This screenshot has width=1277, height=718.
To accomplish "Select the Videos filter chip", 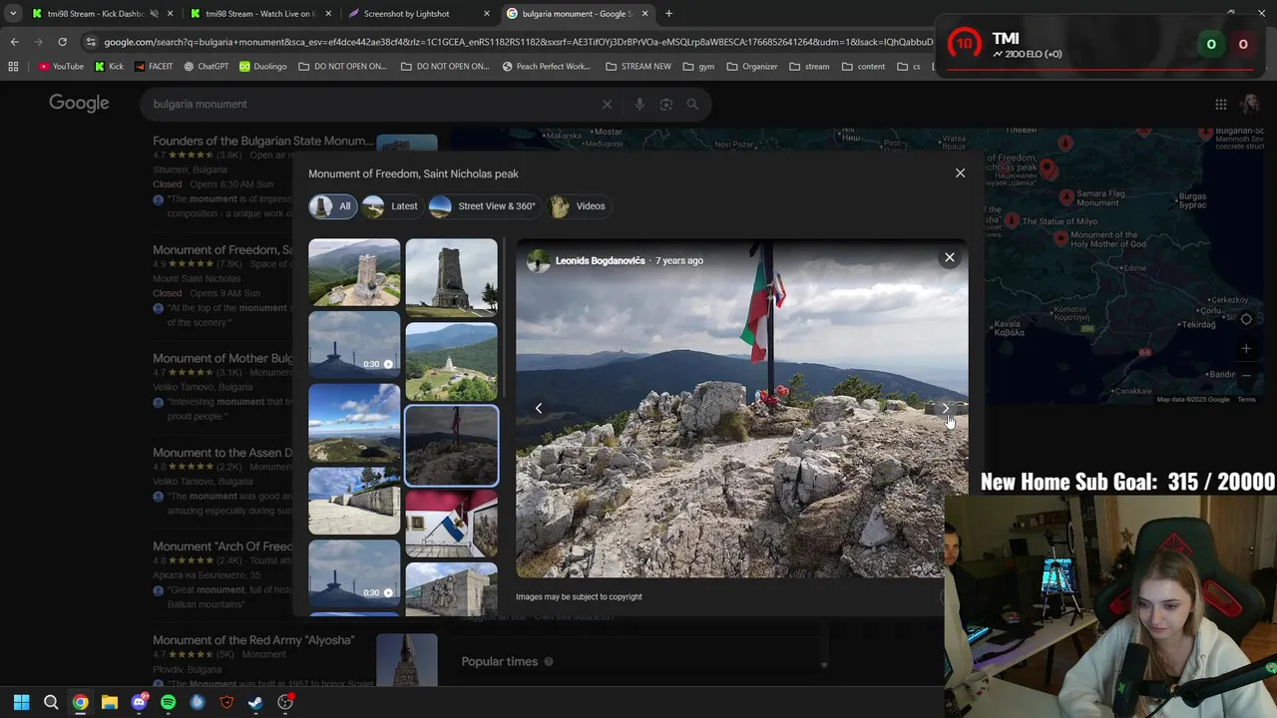I will [578, 206].
